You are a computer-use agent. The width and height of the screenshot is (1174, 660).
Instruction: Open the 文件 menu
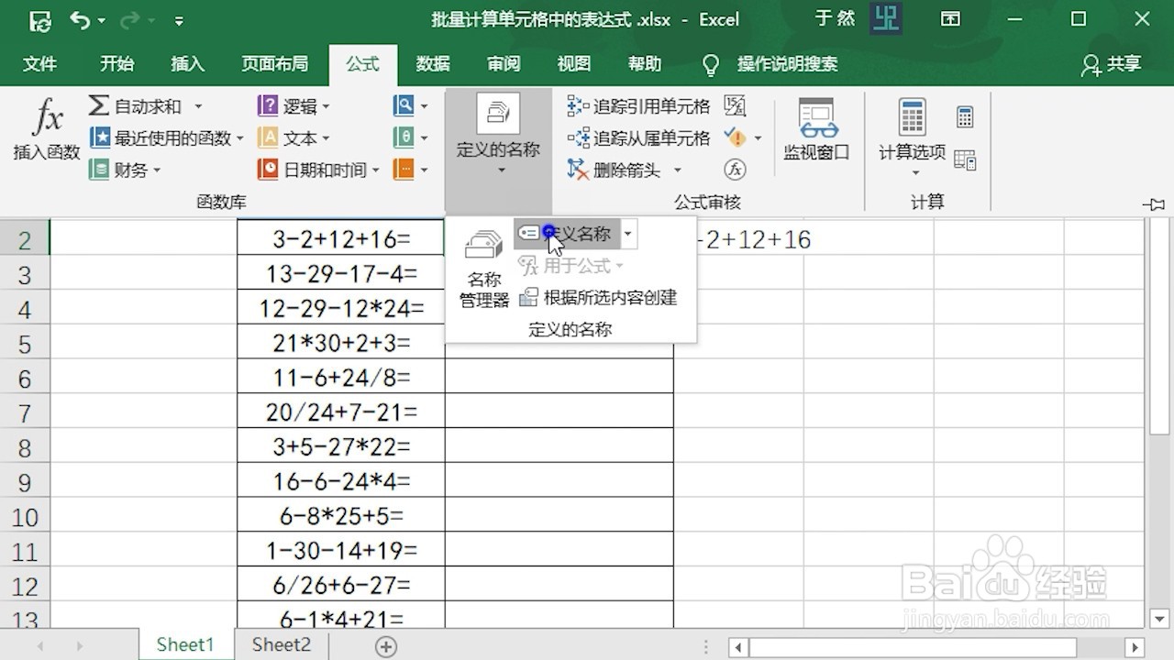(40, 64)
